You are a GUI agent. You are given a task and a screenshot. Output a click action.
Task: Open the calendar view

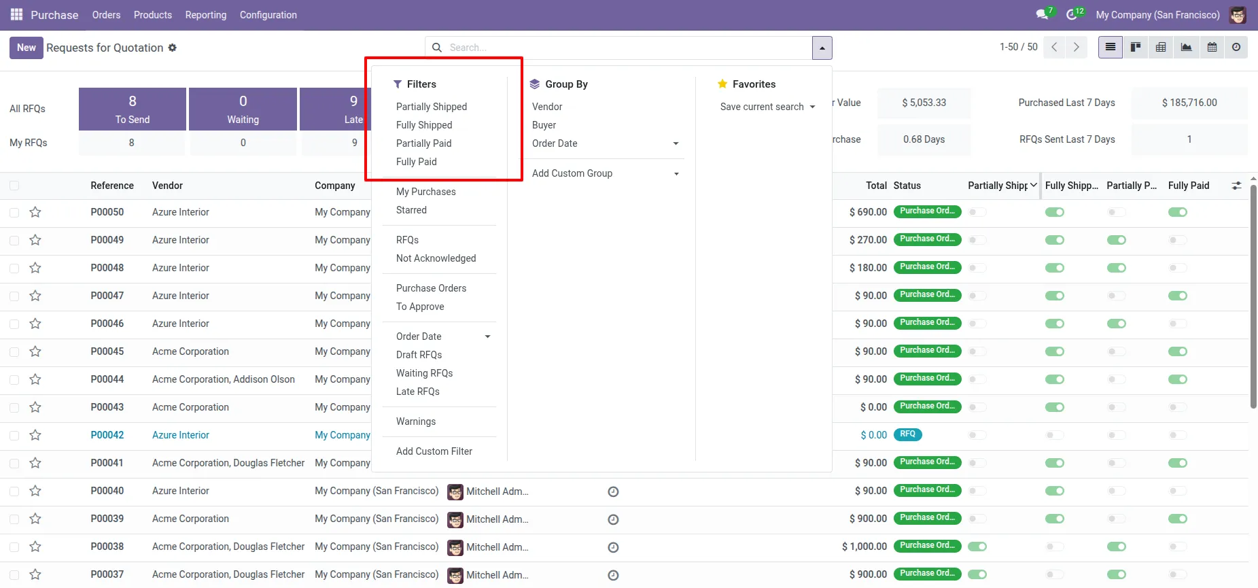(x=1212, y=48)
